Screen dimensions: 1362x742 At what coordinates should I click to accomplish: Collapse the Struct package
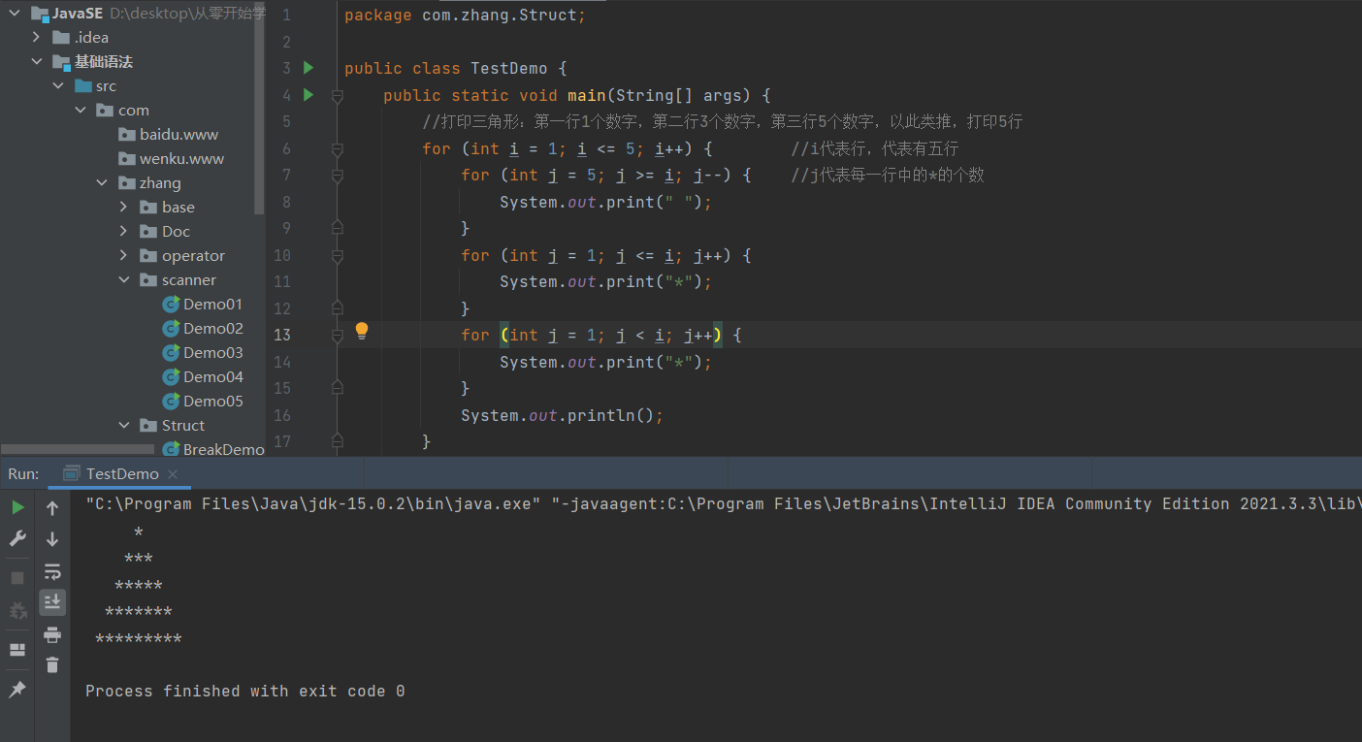[123, 425]
